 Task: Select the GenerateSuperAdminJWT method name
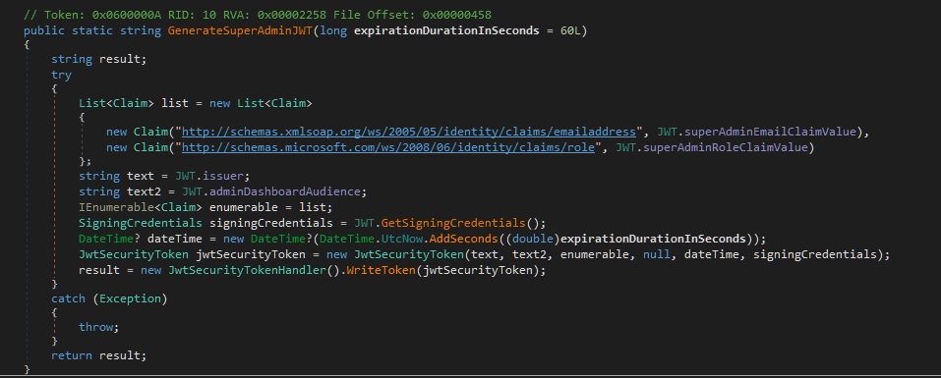pos(240,30)
